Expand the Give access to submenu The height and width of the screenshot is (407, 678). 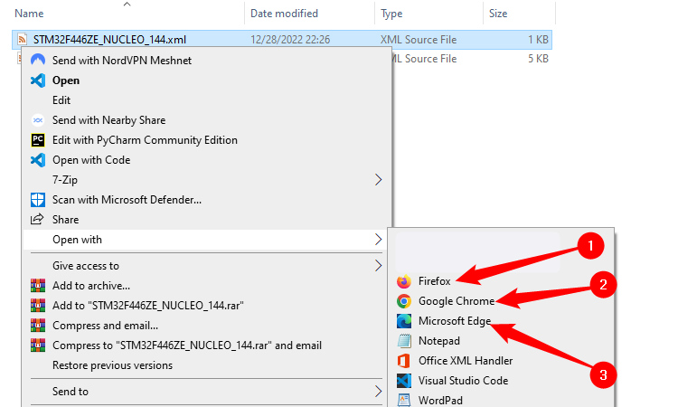pyautogui.click(x=378, y=266)
